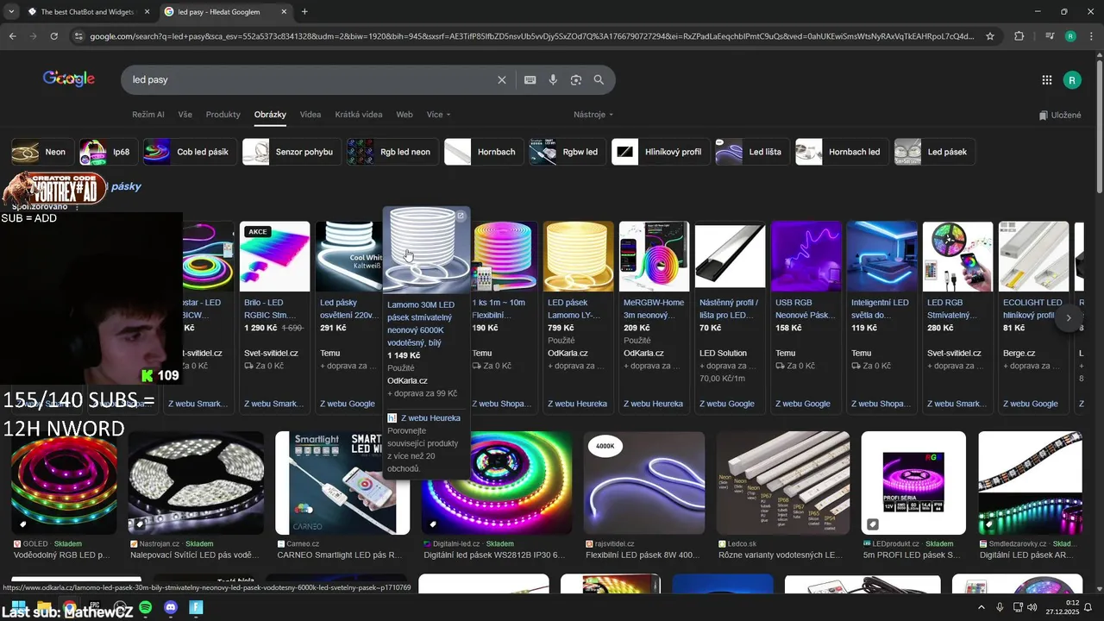Image resolution: width=1104 pixels, height=621 pixels.
Task: Show hidden system tray icons chevron
Action: 982,607
